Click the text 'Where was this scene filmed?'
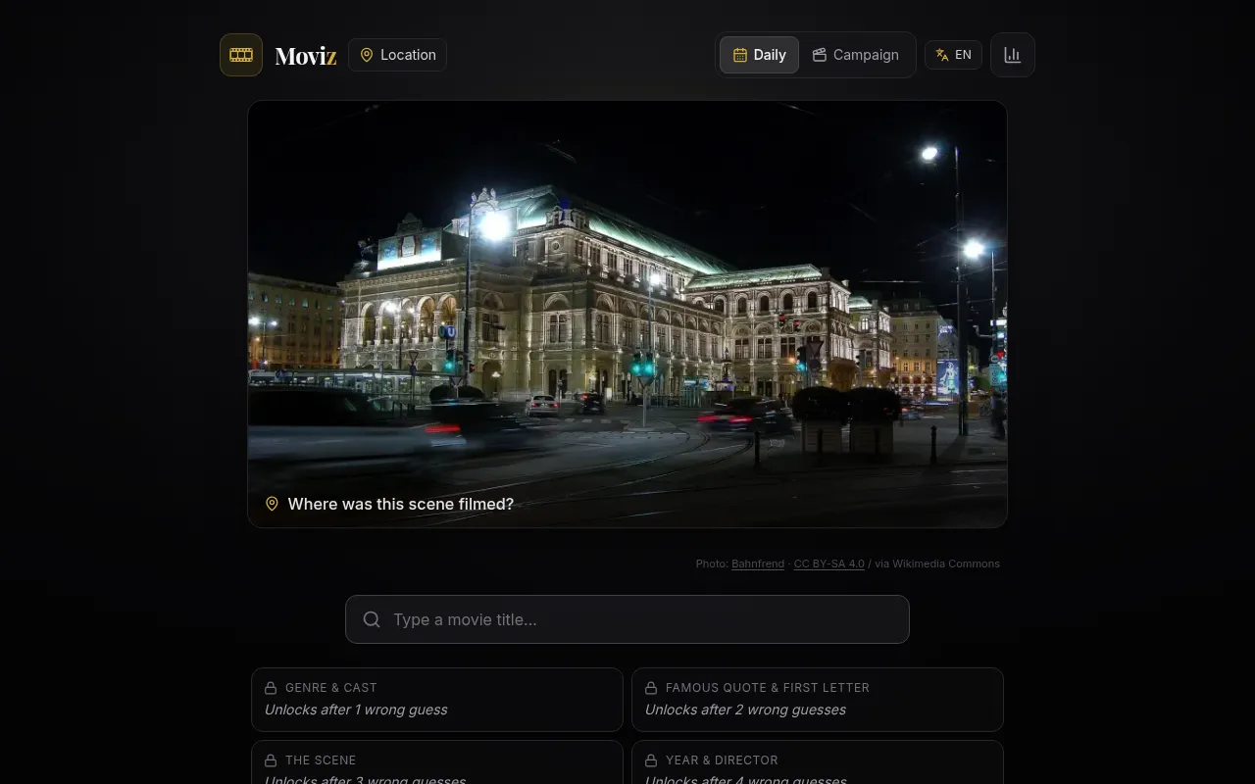Screen dimensions: 1255x784 (401, 504)
